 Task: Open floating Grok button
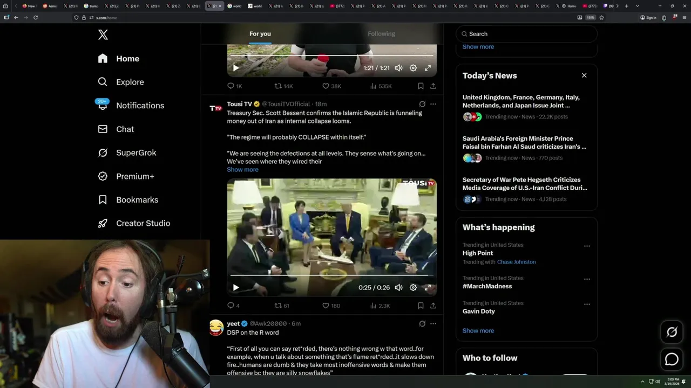(672, 332)
